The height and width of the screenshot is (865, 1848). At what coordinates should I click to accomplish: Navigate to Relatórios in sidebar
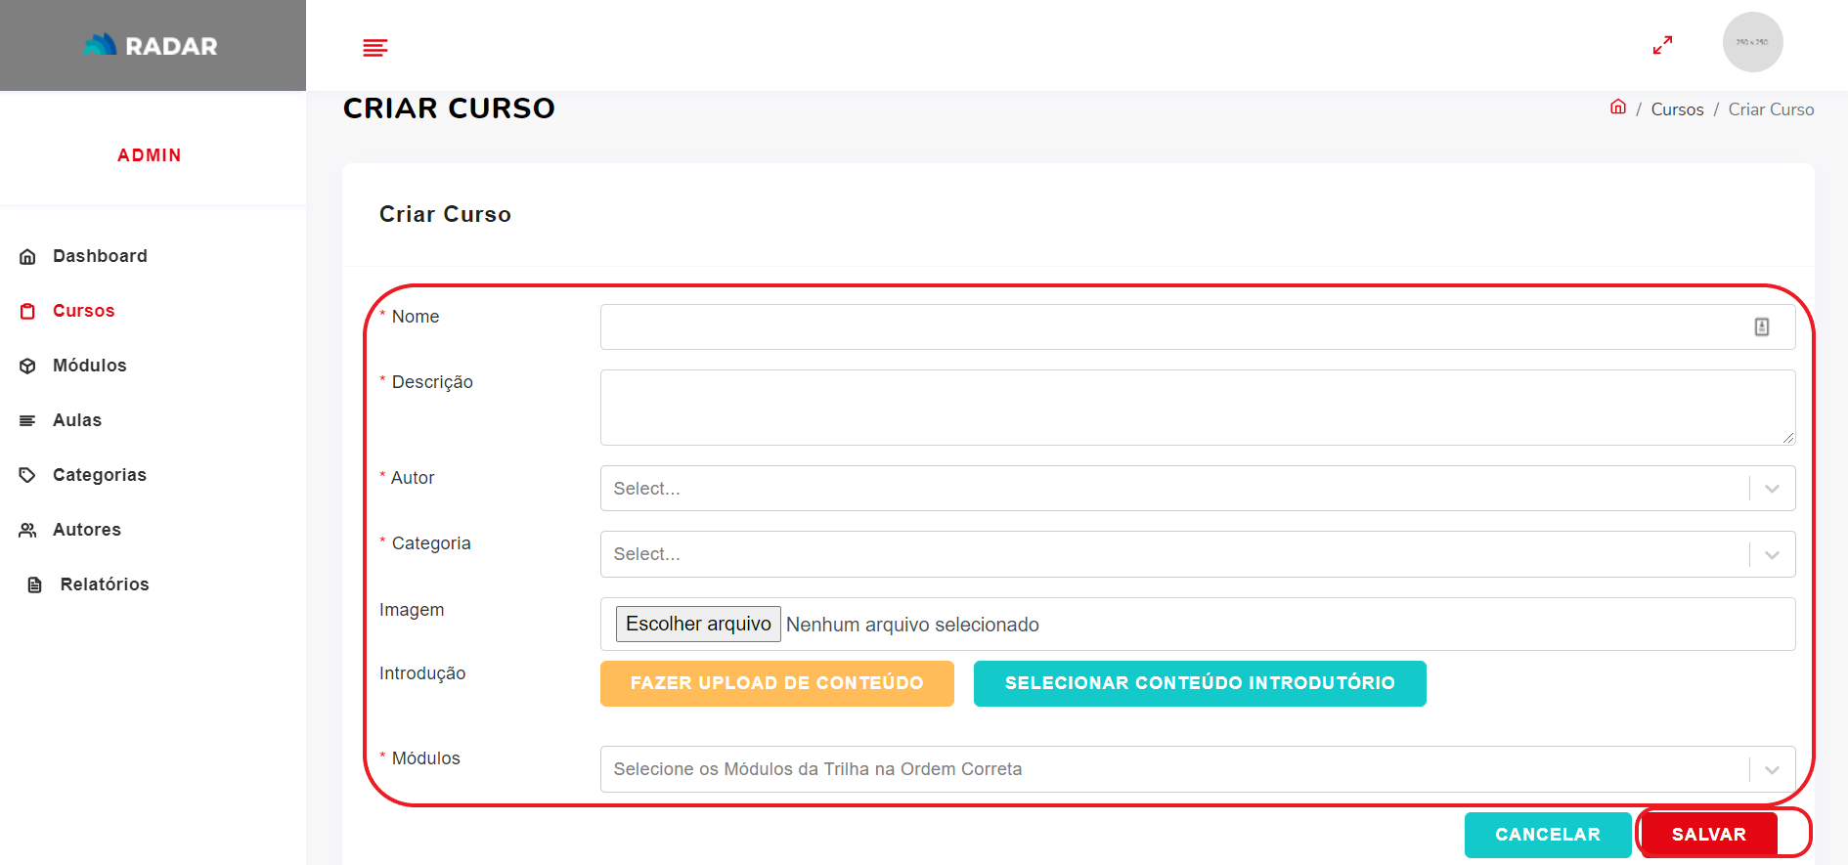(104, 584)
